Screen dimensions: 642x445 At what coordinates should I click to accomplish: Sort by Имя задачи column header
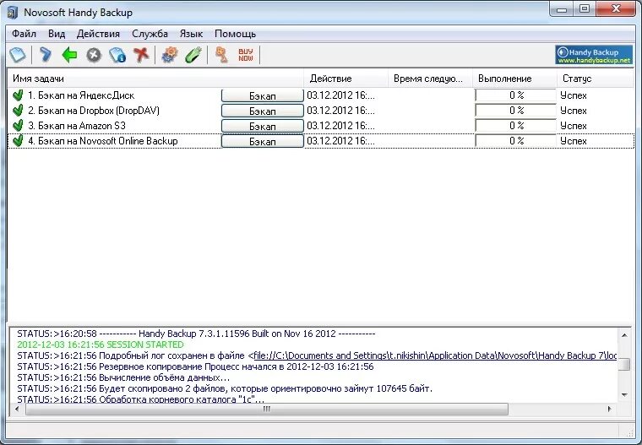(x=155, y=79)
